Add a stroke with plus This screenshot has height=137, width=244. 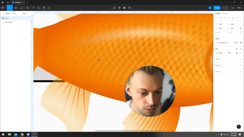point(241,59)
